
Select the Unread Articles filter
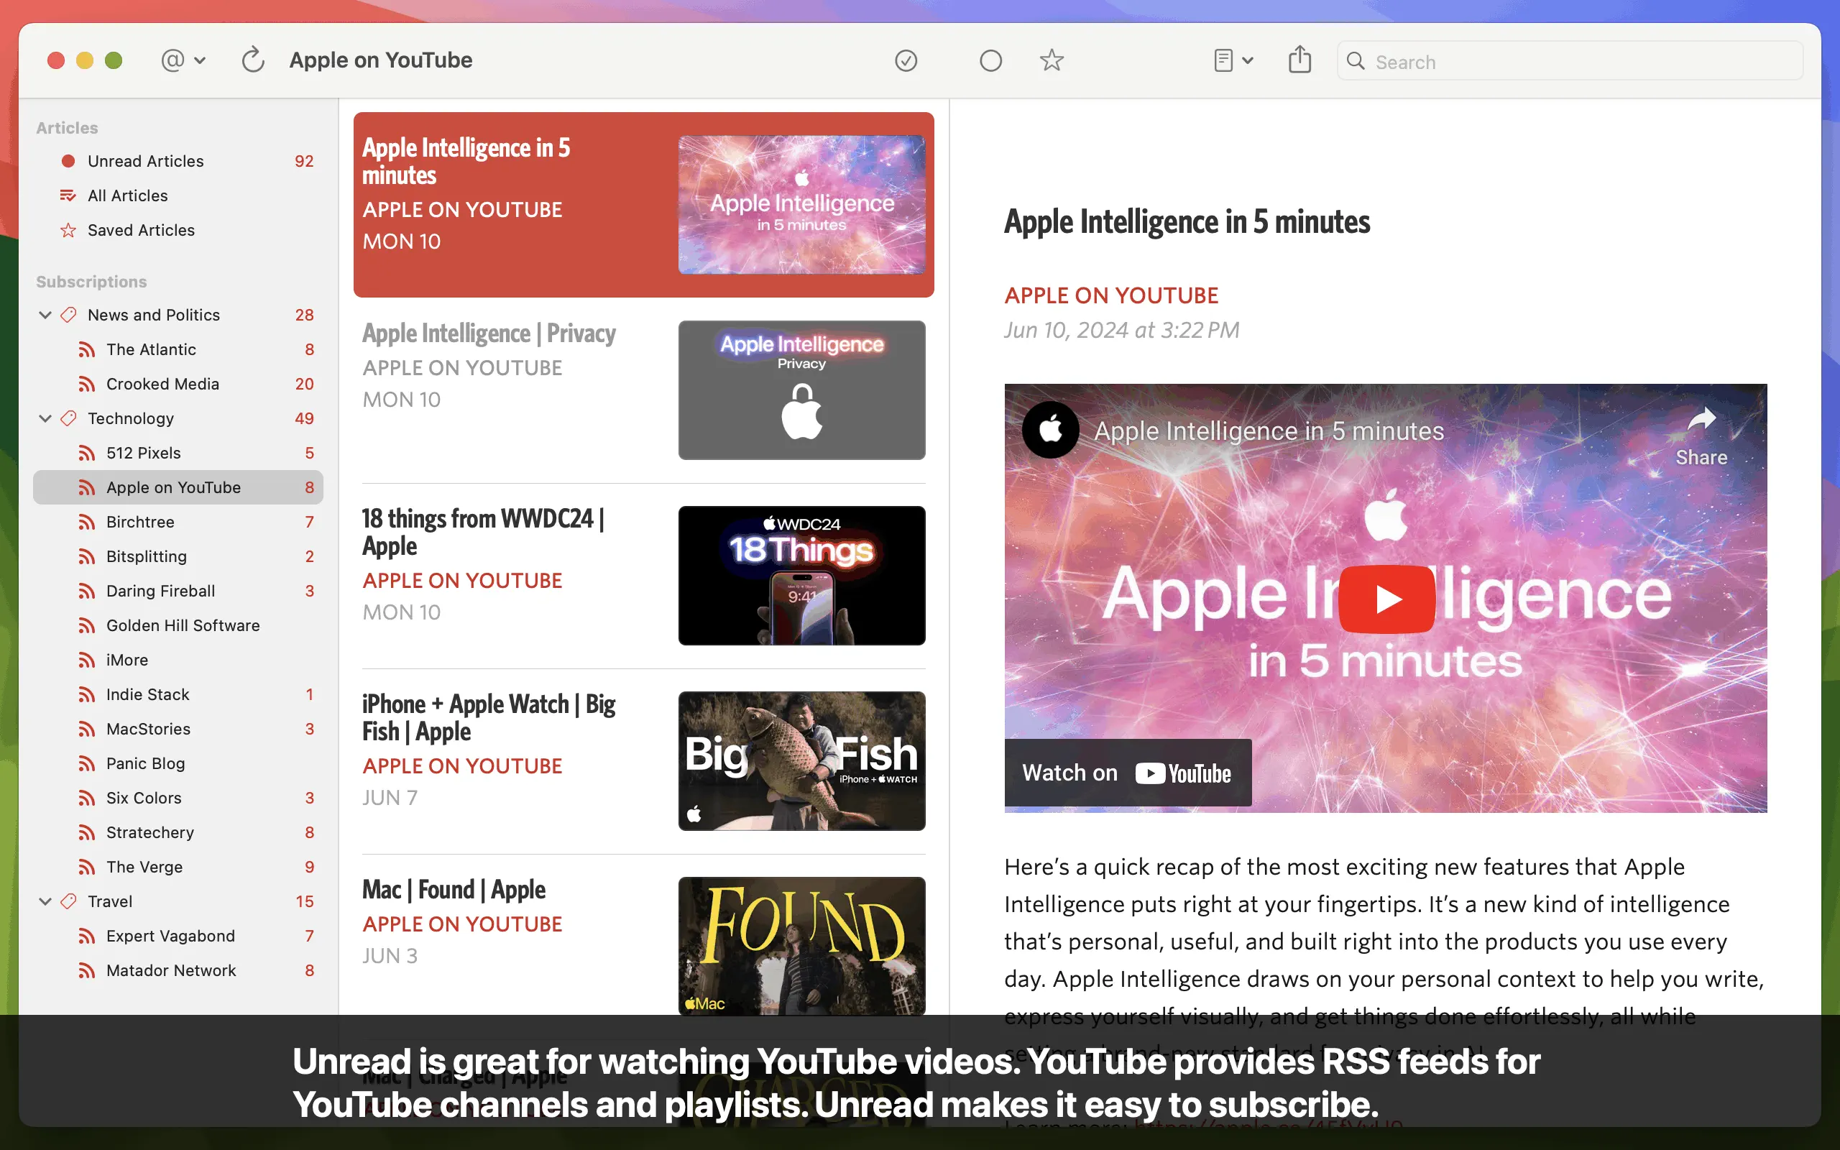145,161
